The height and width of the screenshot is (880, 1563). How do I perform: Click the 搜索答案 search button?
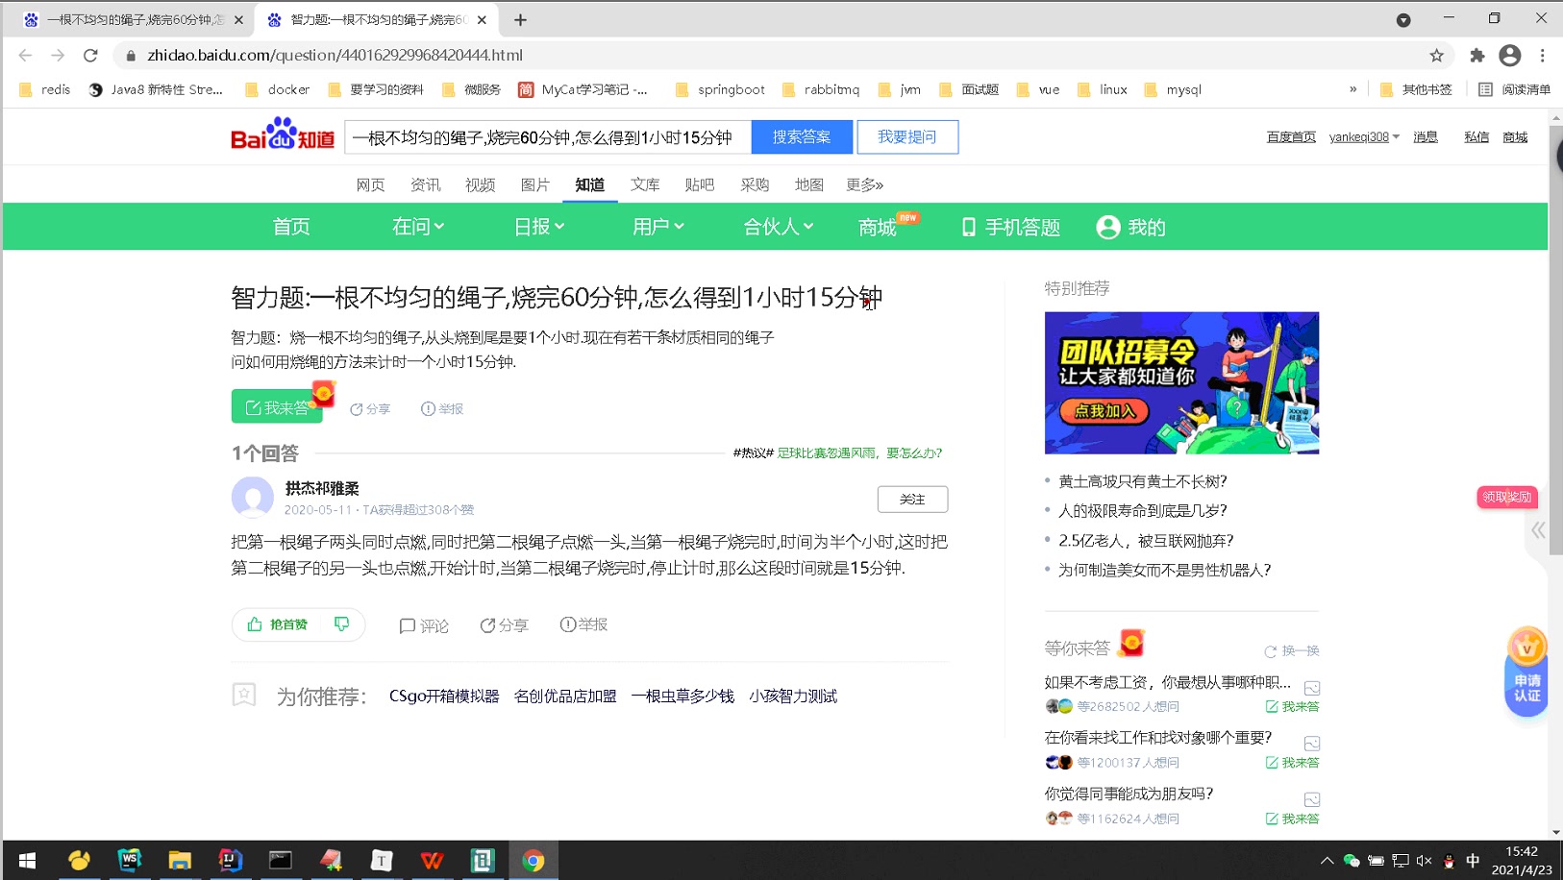coord(802,136)
